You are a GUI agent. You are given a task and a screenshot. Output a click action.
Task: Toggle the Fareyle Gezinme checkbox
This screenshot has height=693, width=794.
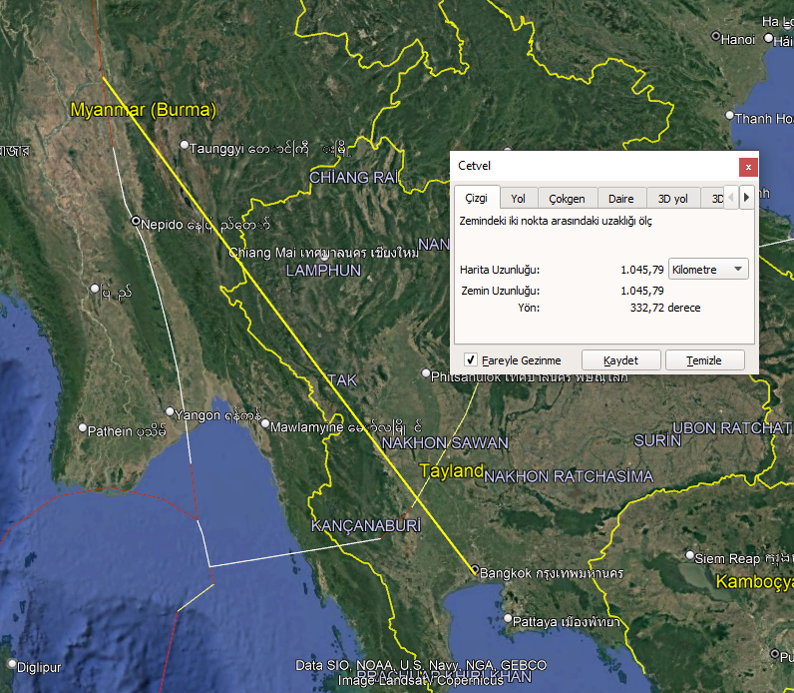471,359
